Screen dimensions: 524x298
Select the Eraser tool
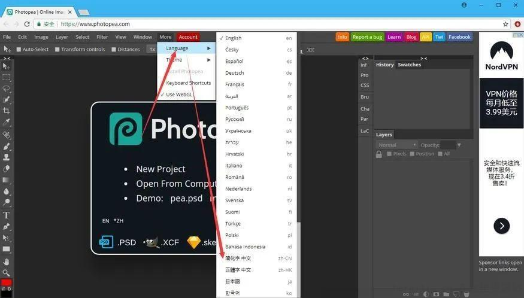coord(7,168)
